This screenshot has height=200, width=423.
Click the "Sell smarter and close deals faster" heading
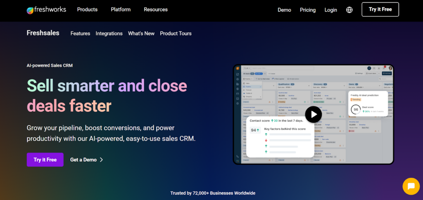pyautogui.click(x=107, y=95)
